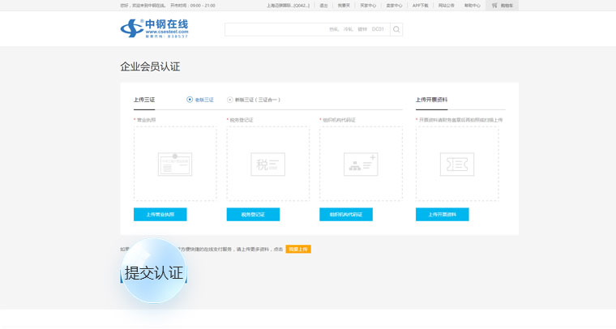The image size is (616, 329).
Task: Click the search magnifier icon
Action: click(396, 30)
